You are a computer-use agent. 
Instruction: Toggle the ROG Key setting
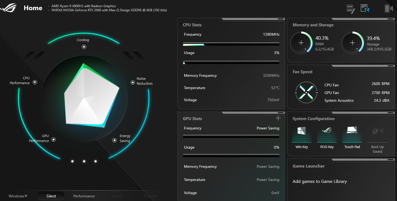(327, 137)
